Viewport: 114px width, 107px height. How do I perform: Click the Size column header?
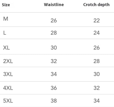(6, 5)
